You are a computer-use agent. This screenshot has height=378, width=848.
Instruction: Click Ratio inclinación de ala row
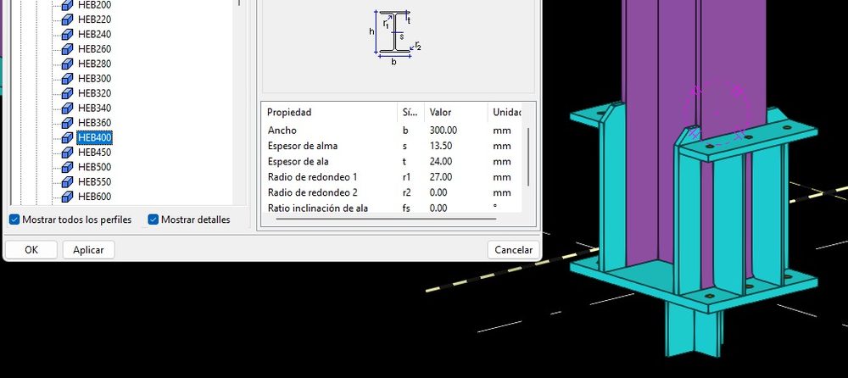(392, 208)
